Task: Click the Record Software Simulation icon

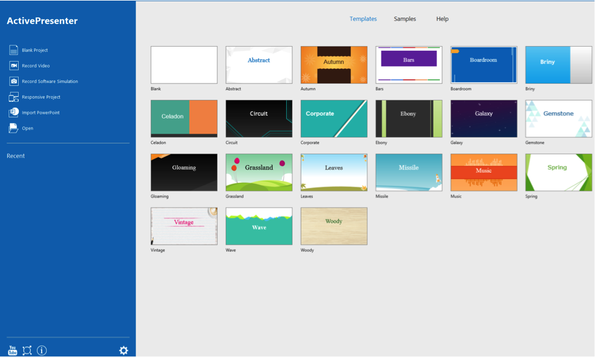Action: (x=13, y=81)
